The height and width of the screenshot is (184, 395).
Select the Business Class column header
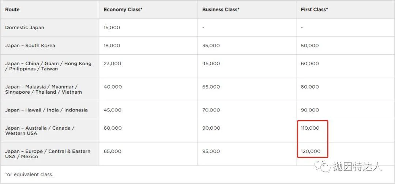tap(221, 9)
